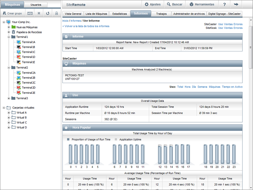
Task: Collapse the Carpetas virtuales tree root
Action: 4,108
